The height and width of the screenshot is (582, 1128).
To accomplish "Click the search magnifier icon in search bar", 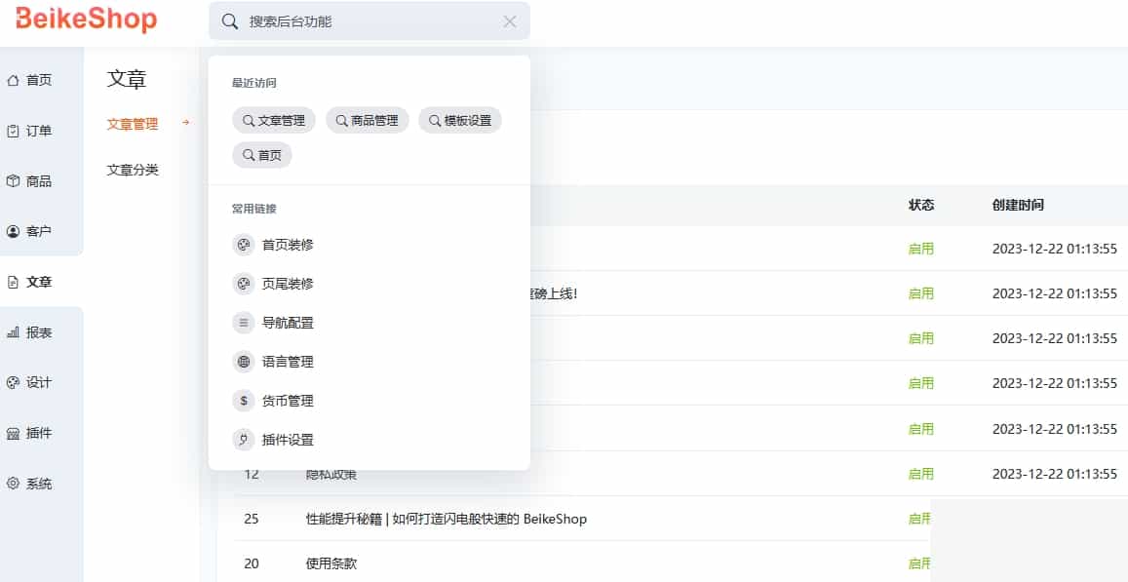I will (x=229, y=21).
